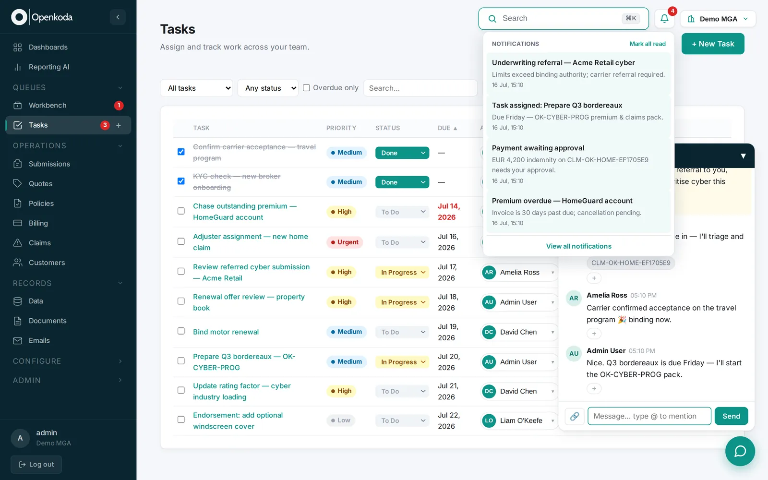Open the notifications bell icon
This screenshot has width=768, height=480.
664,19
